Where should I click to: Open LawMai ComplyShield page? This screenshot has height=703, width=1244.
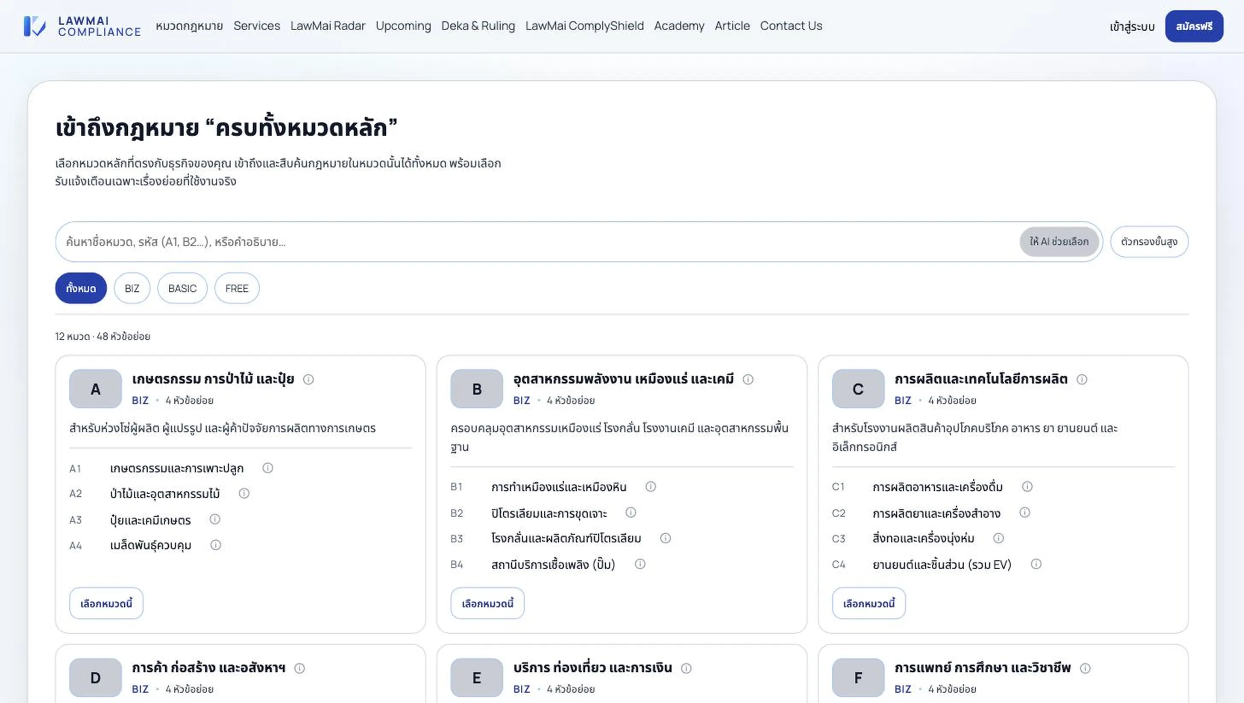[585, 26]
